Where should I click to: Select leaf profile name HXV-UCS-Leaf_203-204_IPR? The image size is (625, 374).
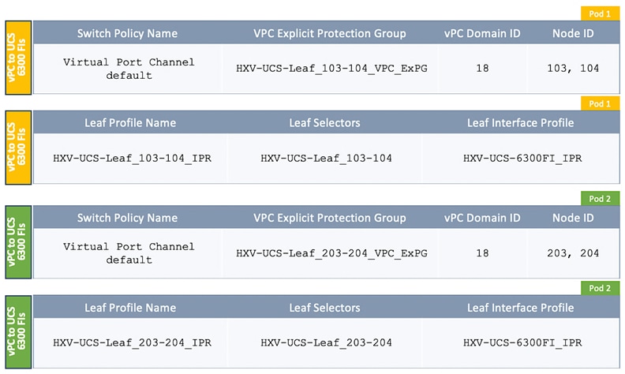tap(132, 343)
